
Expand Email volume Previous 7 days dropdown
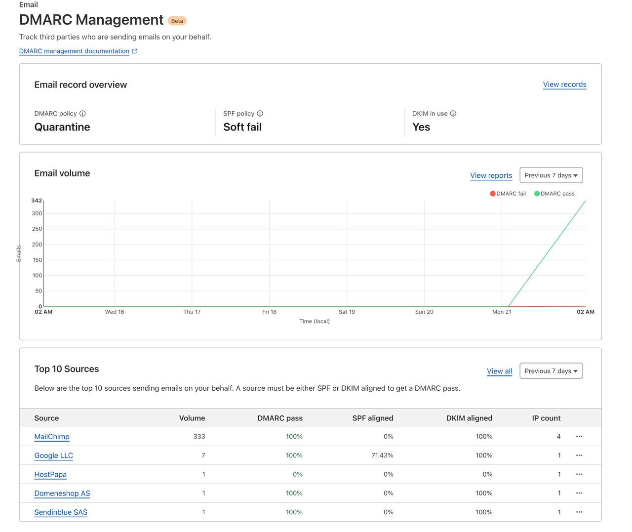pos(551,175)
